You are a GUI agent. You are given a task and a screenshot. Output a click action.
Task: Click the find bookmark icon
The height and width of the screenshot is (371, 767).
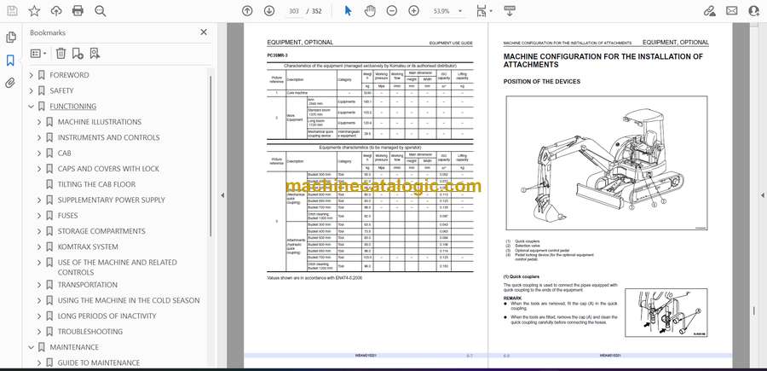(95, 54)
